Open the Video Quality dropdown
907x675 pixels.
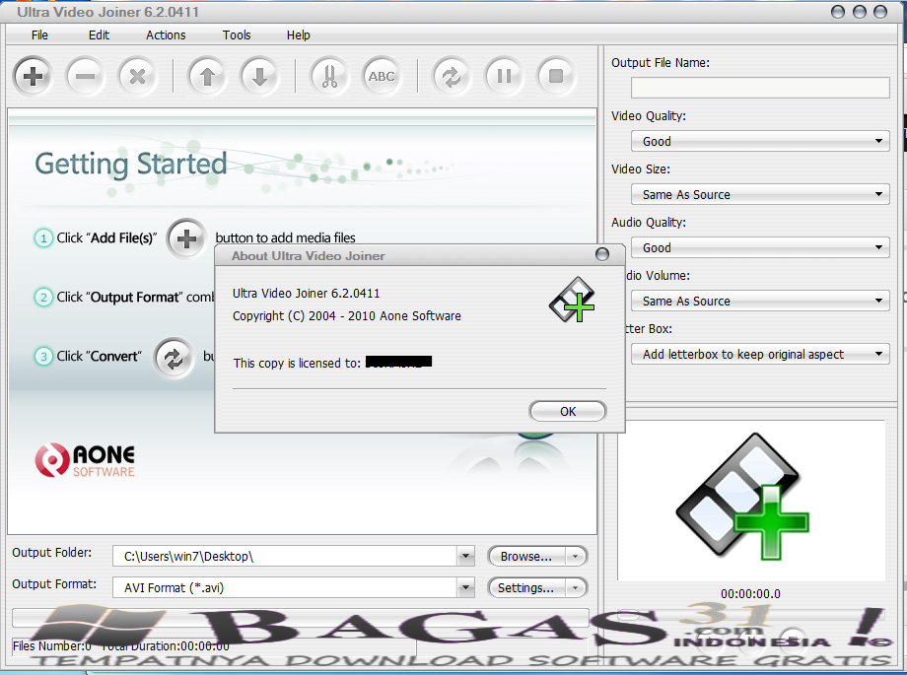click(x=760, y=141)
